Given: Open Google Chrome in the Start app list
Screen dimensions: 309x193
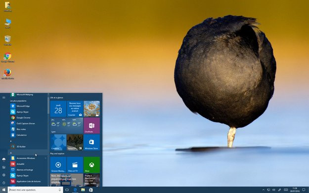Looking at the screenshot, I should click(28, 117).
